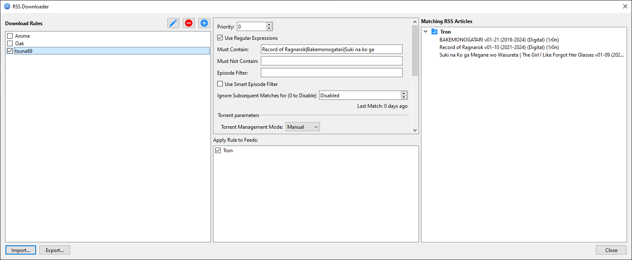Image resolution: width=632 pixels, height=260 pixels.
Task: Uncheck Tron in Apply Rule to Feeds
Action: coord(218,151)
